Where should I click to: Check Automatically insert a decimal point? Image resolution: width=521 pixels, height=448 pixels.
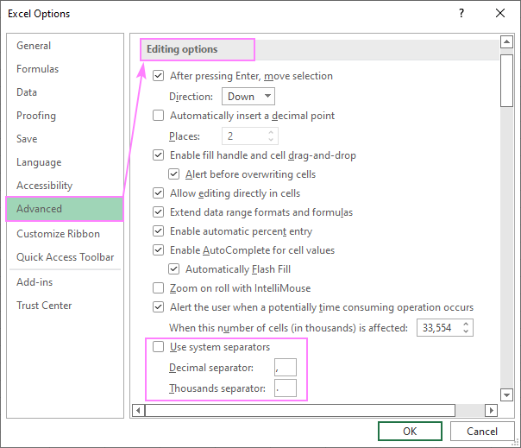[x=158, y=116]
